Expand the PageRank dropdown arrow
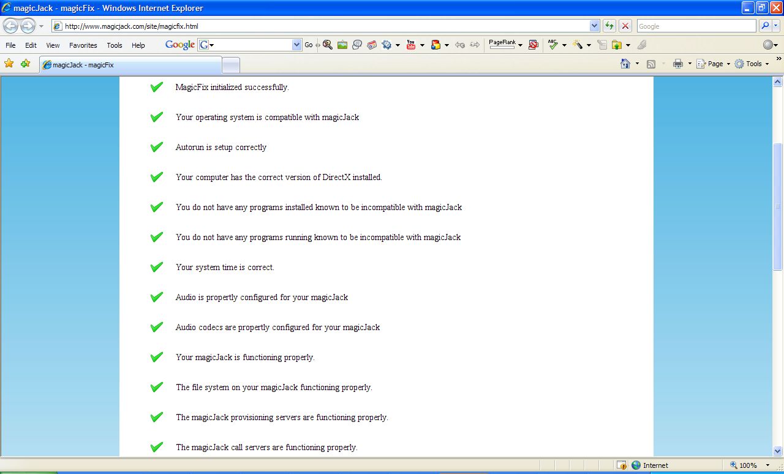The width and height of the screenshot is (784, 474). pos(521,45)
